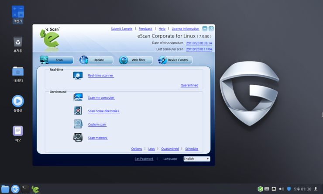Click the Scan my computer icon
Screen dimensions: 323x194
(x=78, y=97)
